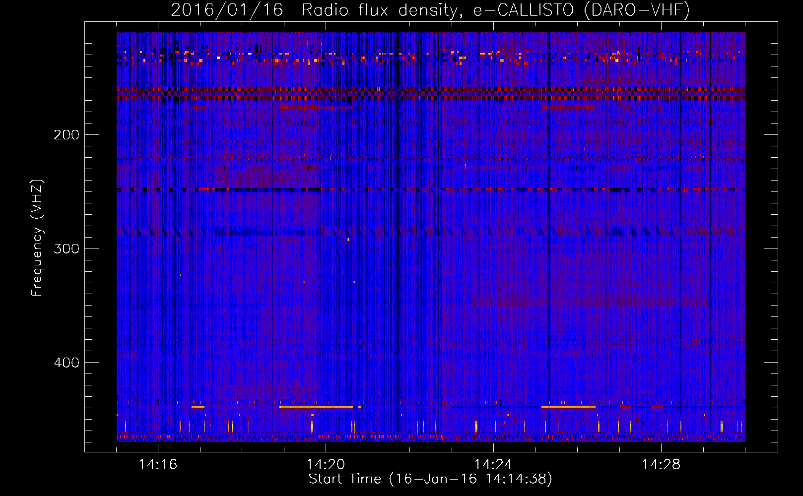803x496 pixels.
Task: Click the 14:20 time tick label
Action: tap(326, 465)
